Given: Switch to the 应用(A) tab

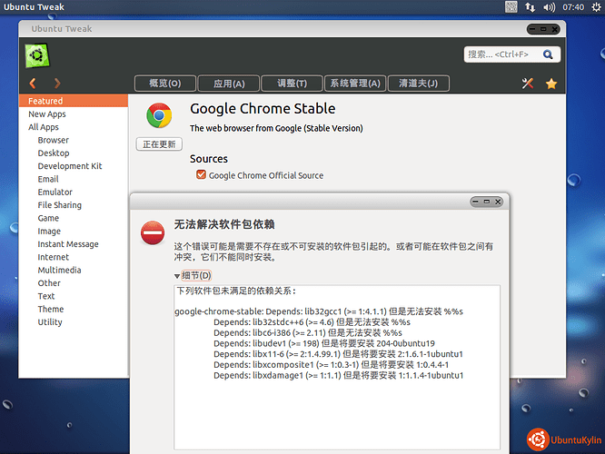Looking at the screenshot, I should [229, 84].
